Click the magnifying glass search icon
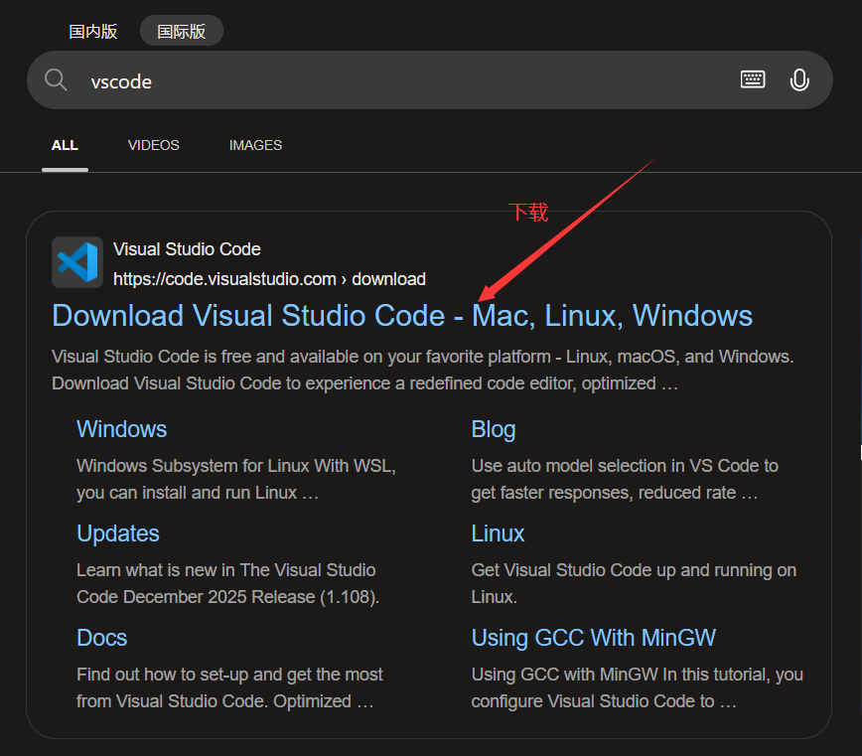862x756 pixels. click(57, 80)
